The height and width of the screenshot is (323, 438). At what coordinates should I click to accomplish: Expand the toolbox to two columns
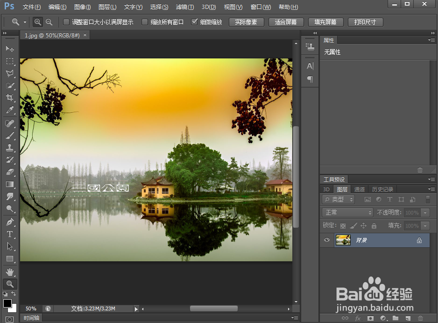coord(5,33)
